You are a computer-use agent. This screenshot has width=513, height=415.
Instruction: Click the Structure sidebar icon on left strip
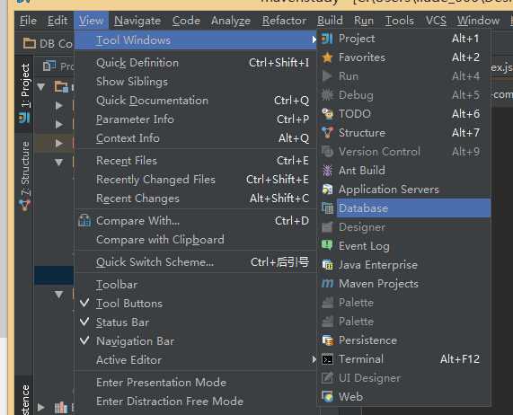point(25,205)
